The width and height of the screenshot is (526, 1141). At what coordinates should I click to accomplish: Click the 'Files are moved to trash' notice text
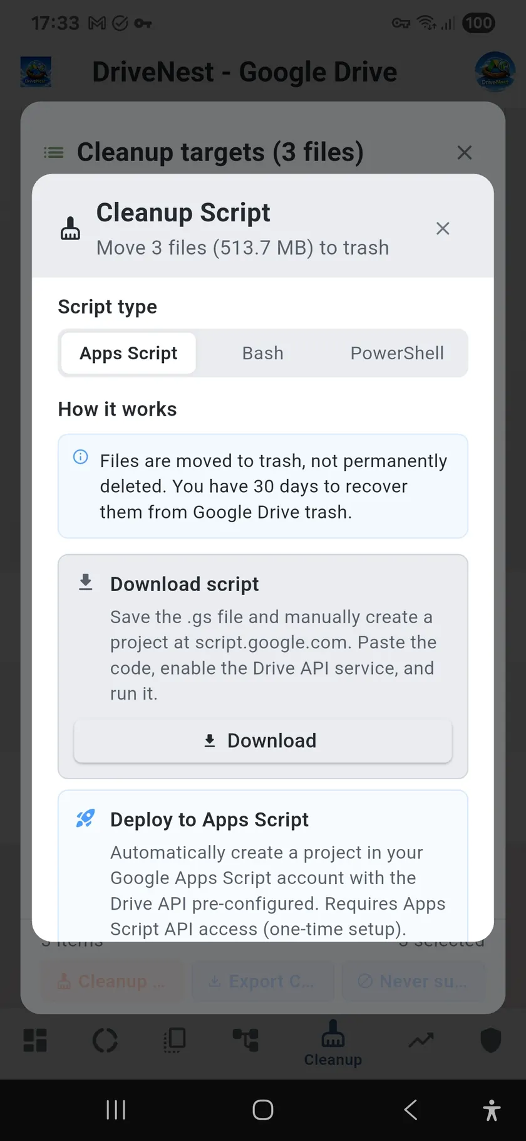tap(274, 486)
